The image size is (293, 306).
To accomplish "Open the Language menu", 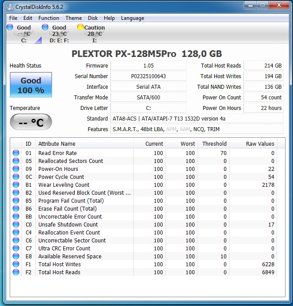I will pos(133,18).
